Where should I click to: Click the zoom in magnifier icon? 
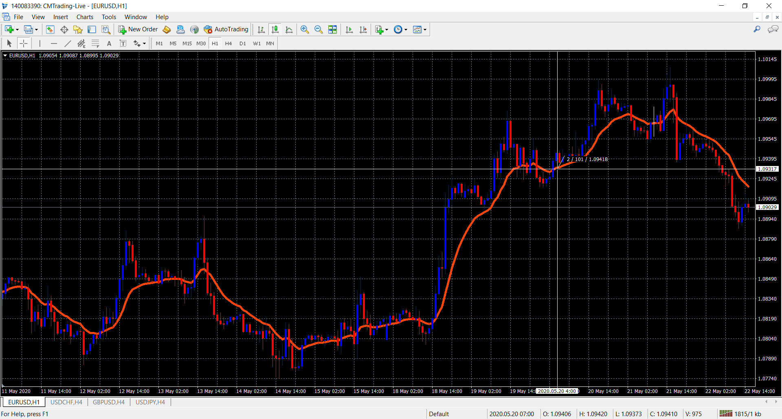tap(305, 29)
